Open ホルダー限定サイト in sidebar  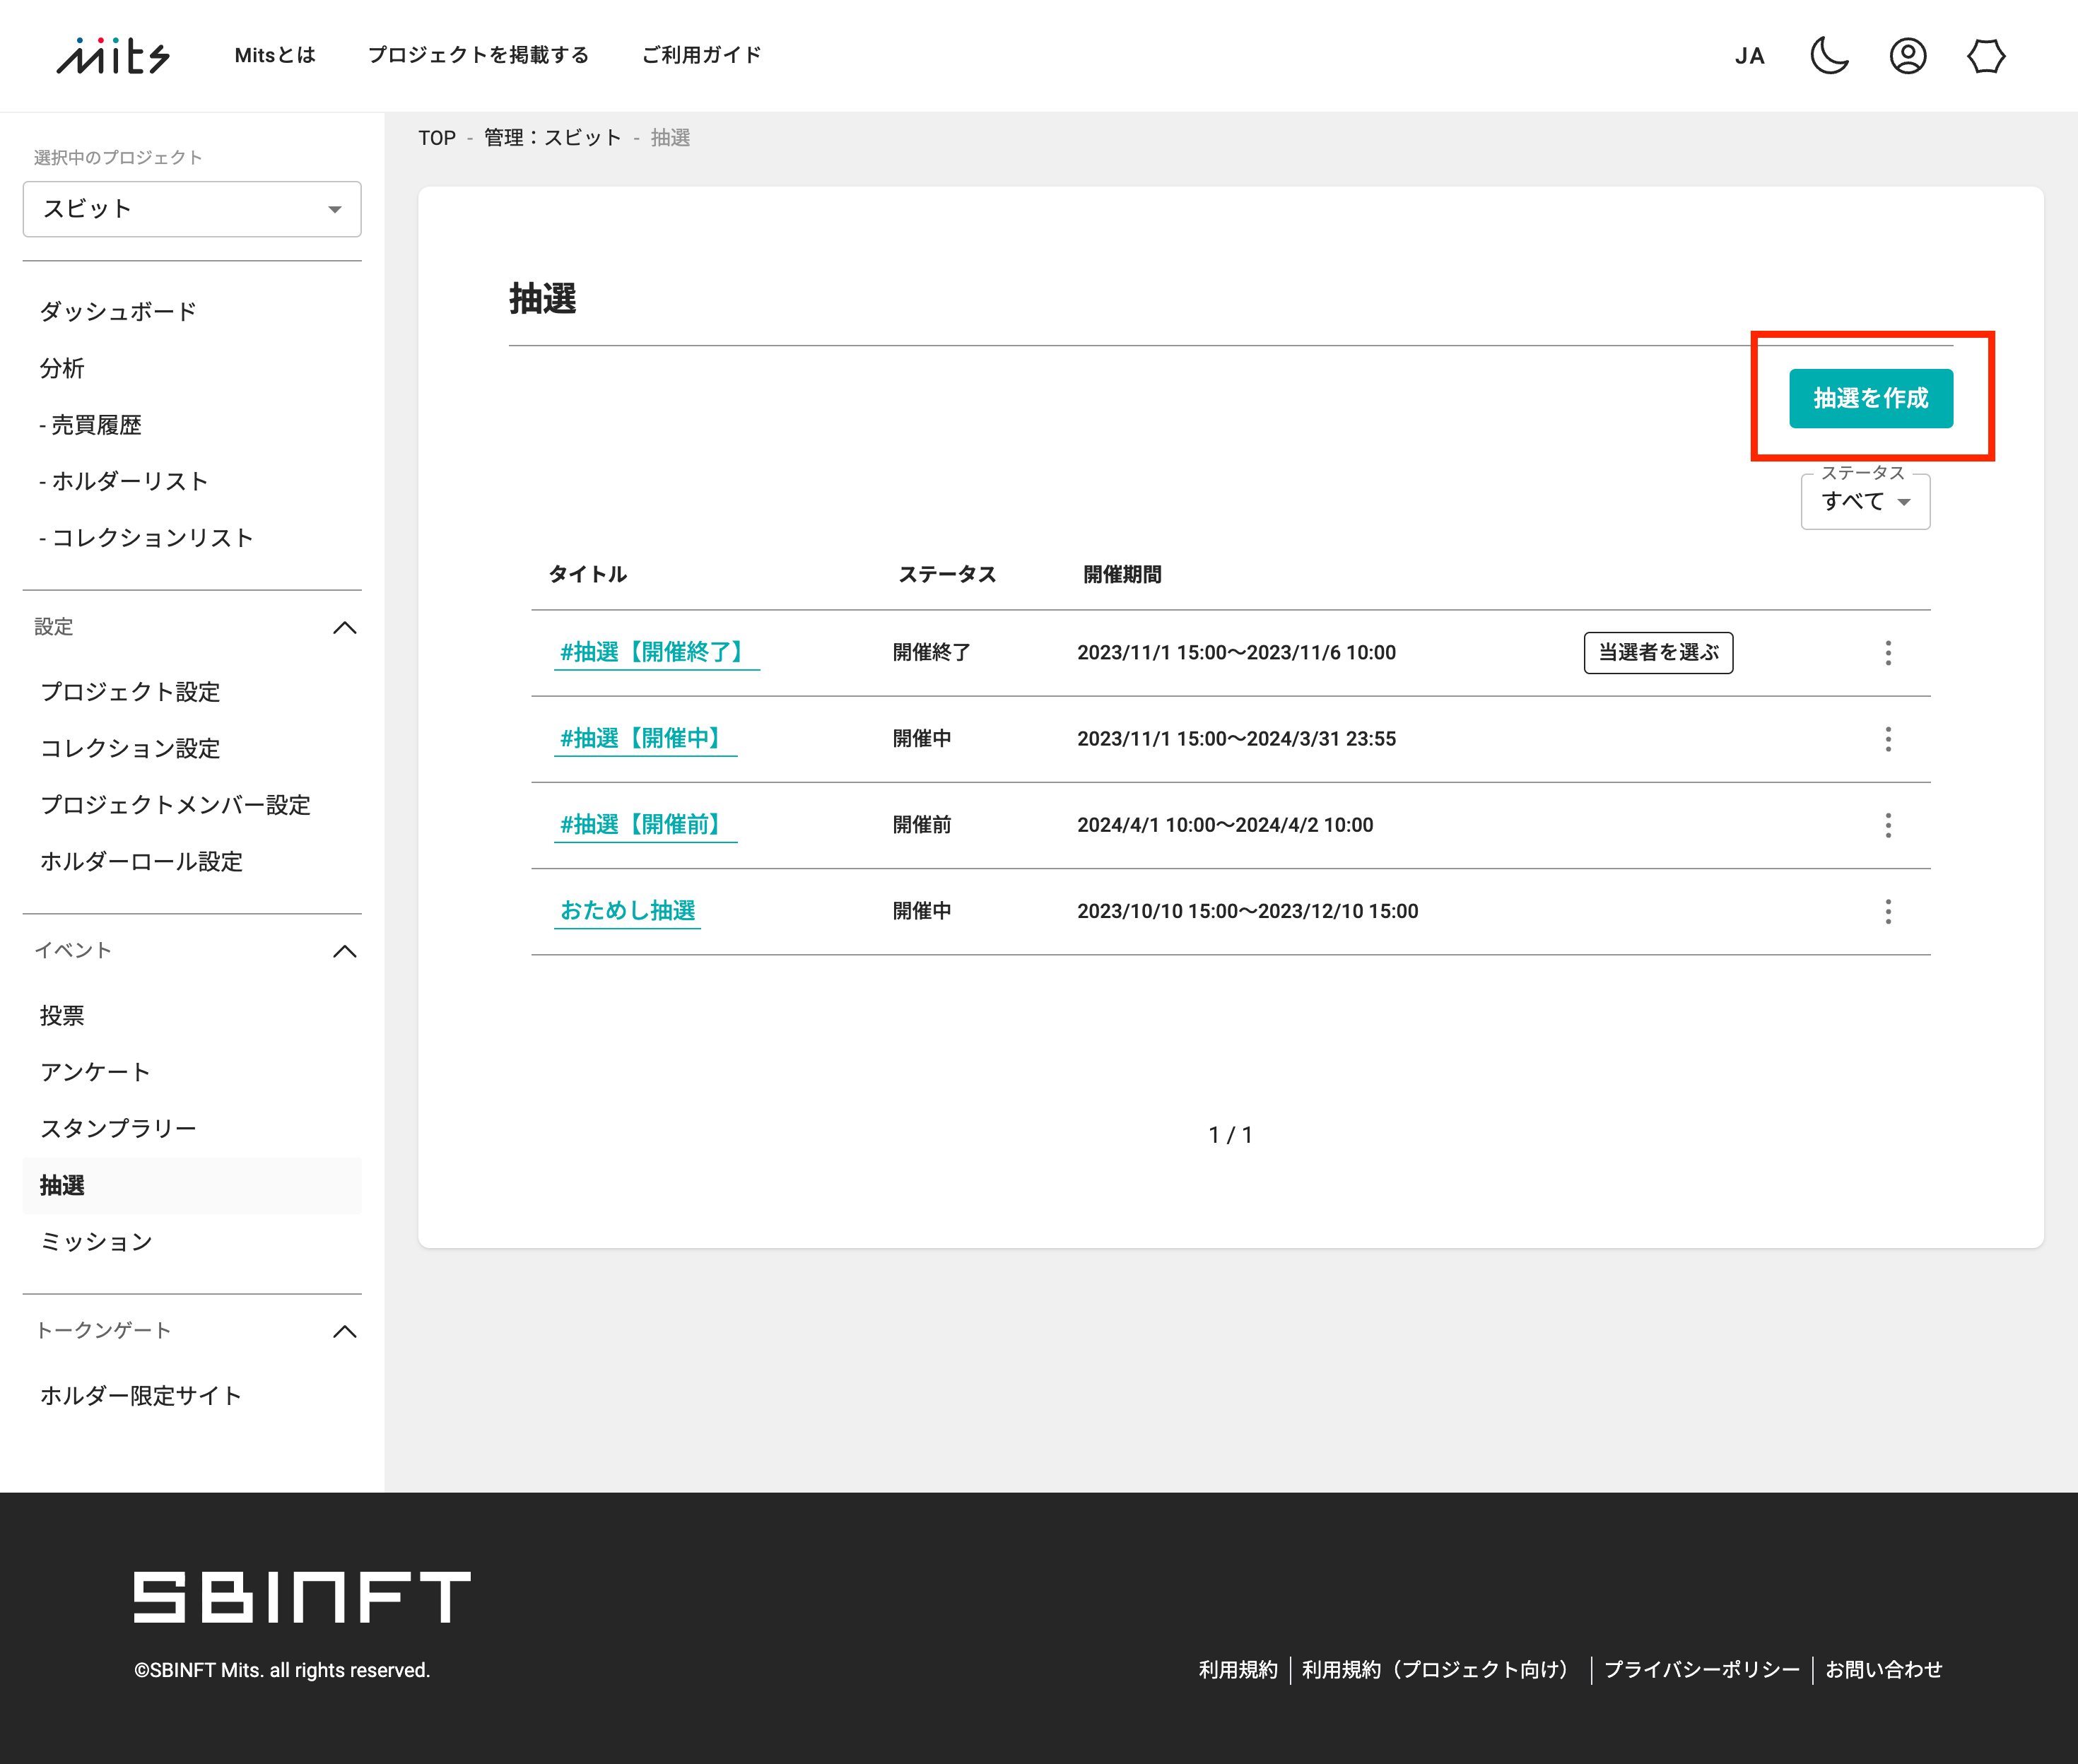point(141,1396)
